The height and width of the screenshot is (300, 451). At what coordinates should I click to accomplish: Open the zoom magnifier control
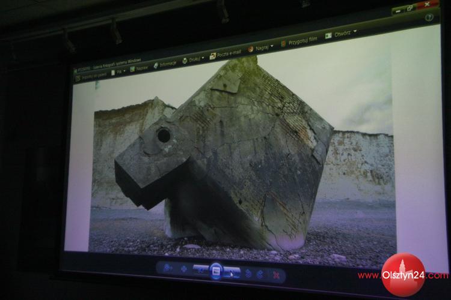(x=168, y=269)
